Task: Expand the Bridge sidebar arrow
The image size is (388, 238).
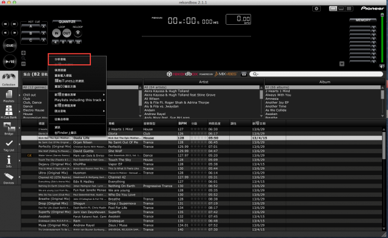Action: pos(19,128)
